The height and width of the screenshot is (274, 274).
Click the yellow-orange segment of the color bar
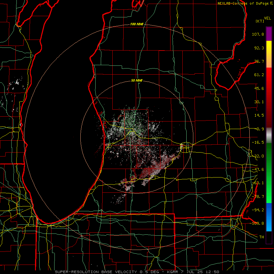tap(269, 54)
